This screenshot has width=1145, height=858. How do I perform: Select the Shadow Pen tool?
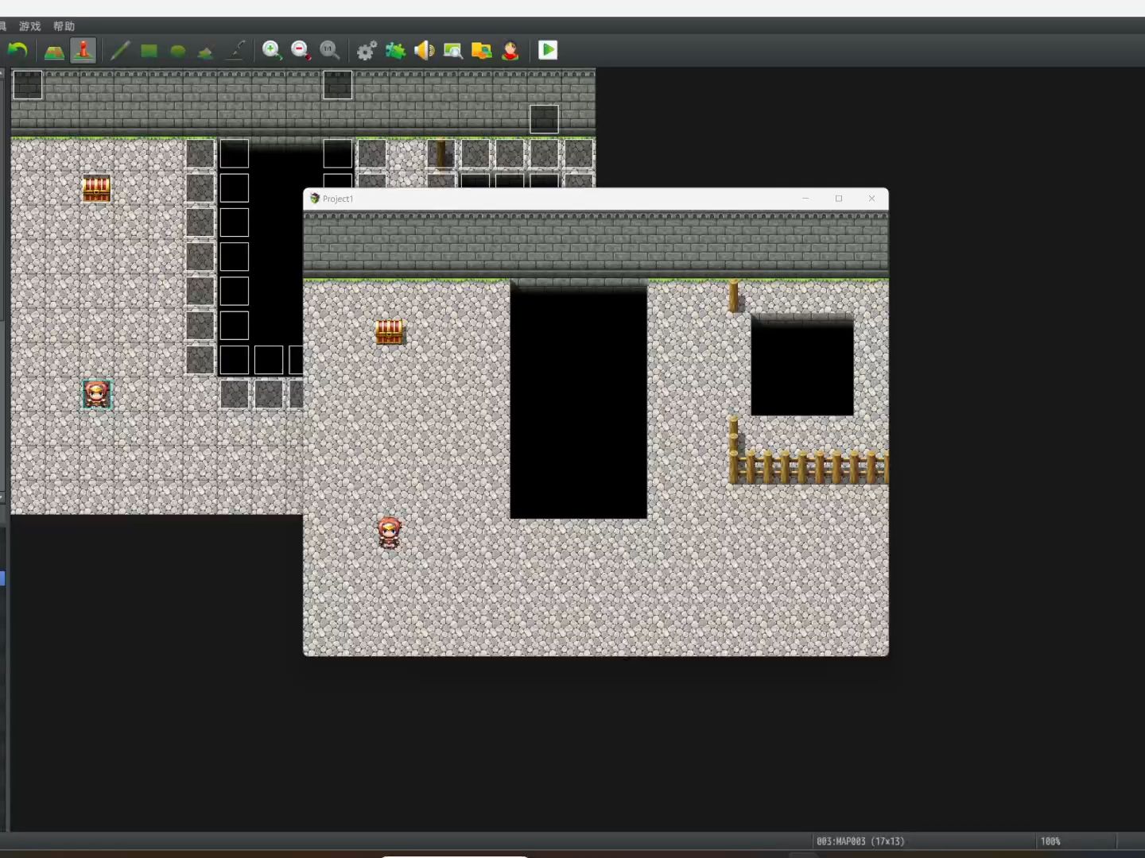(x=235, y=51)
